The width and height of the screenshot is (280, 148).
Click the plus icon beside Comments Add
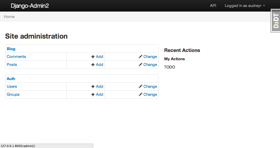[93, 57]
